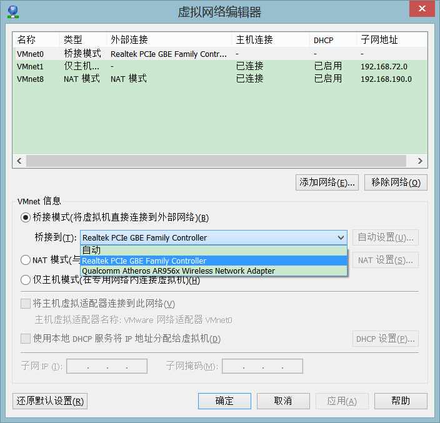
Task: Click the DHCP column header
Action: [x=333, y=39]
